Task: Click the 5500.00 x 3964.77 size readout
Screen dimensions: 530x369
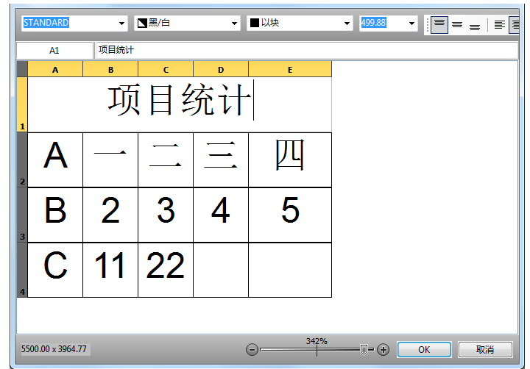Action: (54, 349)
